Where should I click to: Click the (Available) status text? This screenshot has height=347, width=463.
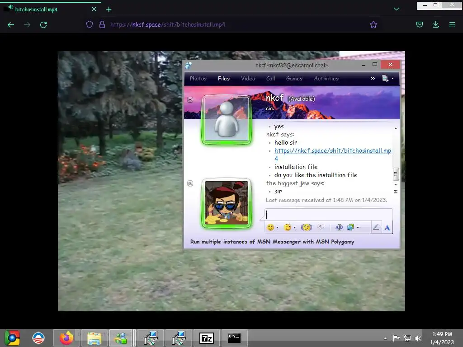click(302, 99)
